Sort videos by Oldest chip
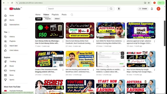Image resolution: width=167 pixels, height=94 pixels. (x=57, y=19)
